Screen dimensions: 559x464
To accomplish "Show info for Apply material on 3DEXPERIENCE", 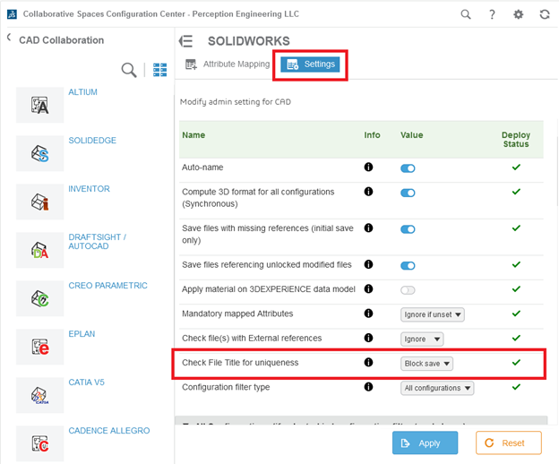I will click(x=368, y=288).
